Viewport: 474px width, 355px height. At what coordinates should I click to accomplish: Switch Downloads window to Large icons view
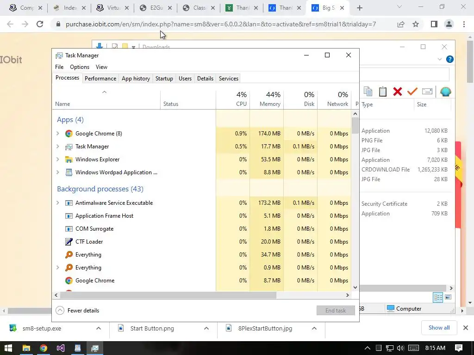[x=448, y=297]
